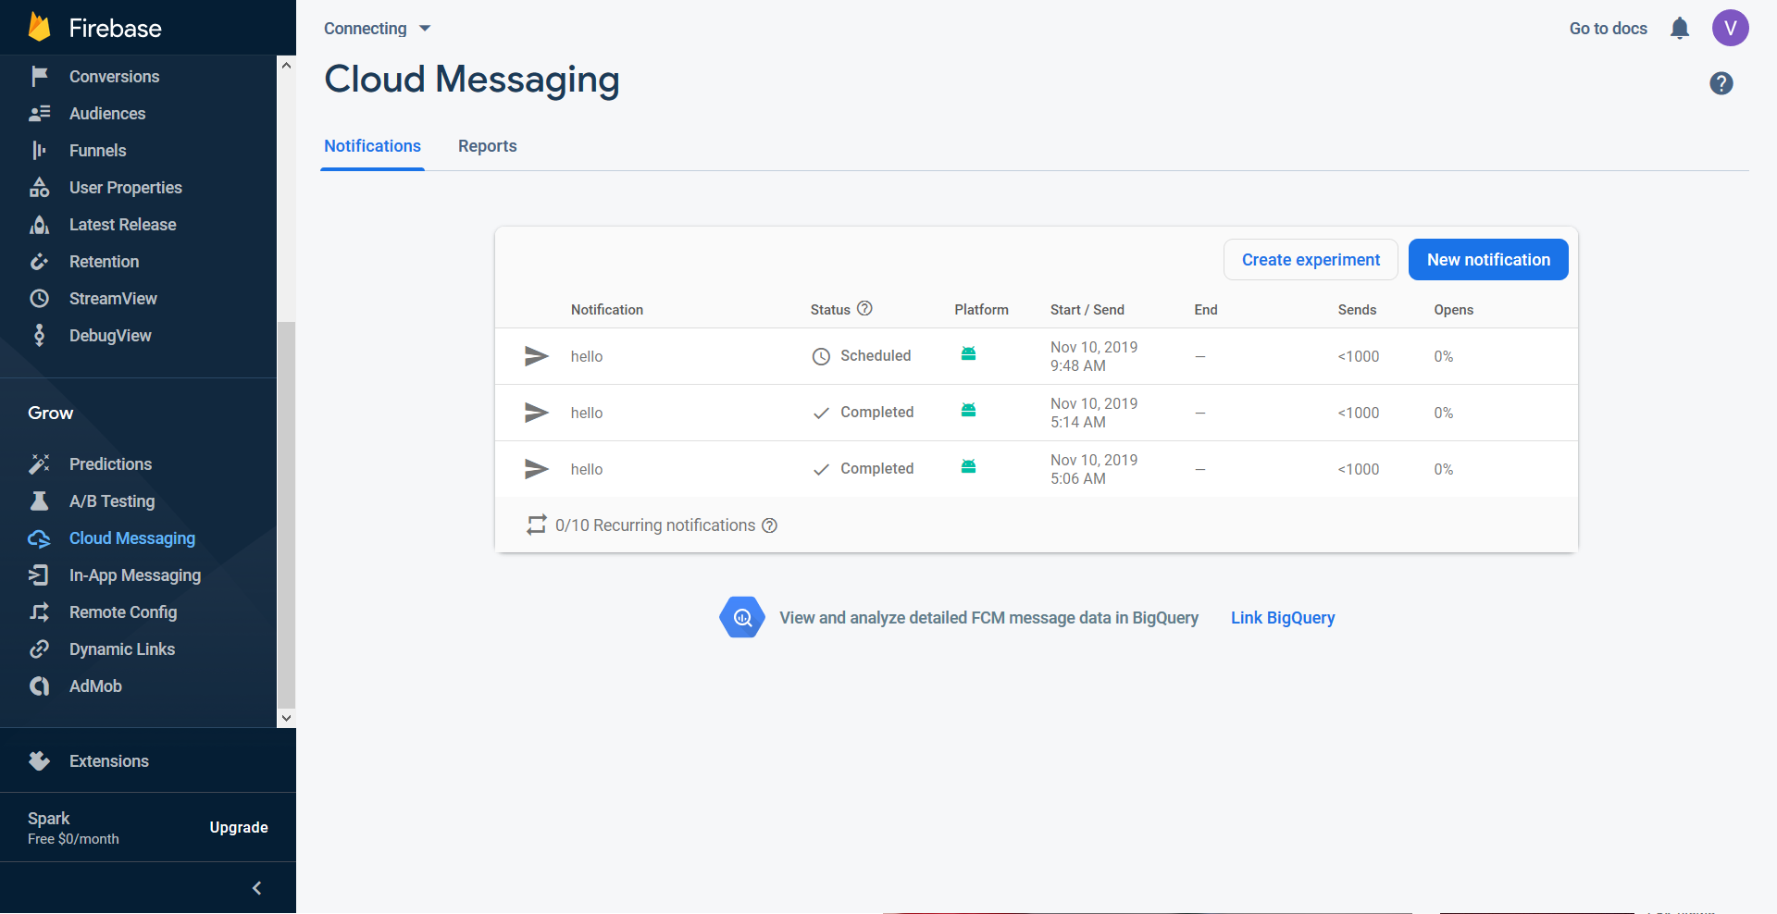
Task: Click the sidebar scroll up arrow
Action: (x=286, y=66)
